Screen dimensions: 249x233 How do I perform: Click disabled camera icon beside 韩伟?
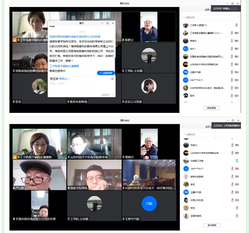237,96
